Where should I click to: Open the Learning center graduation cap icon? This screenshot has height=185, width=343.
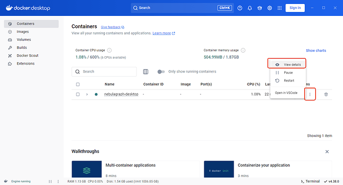259,8
